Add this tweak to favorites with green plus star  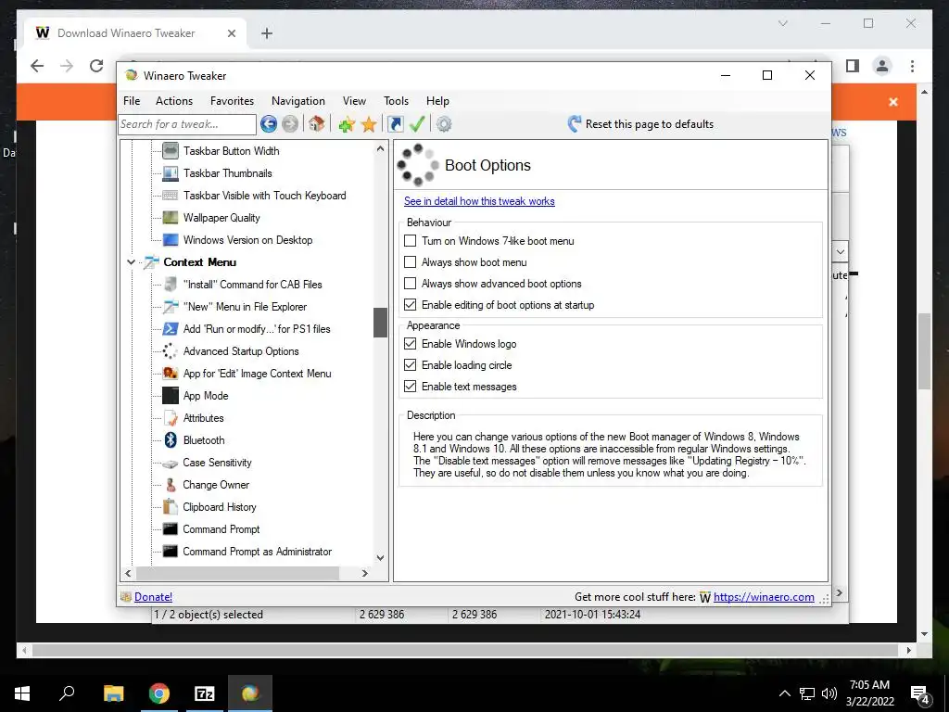[x=347, y=125]
